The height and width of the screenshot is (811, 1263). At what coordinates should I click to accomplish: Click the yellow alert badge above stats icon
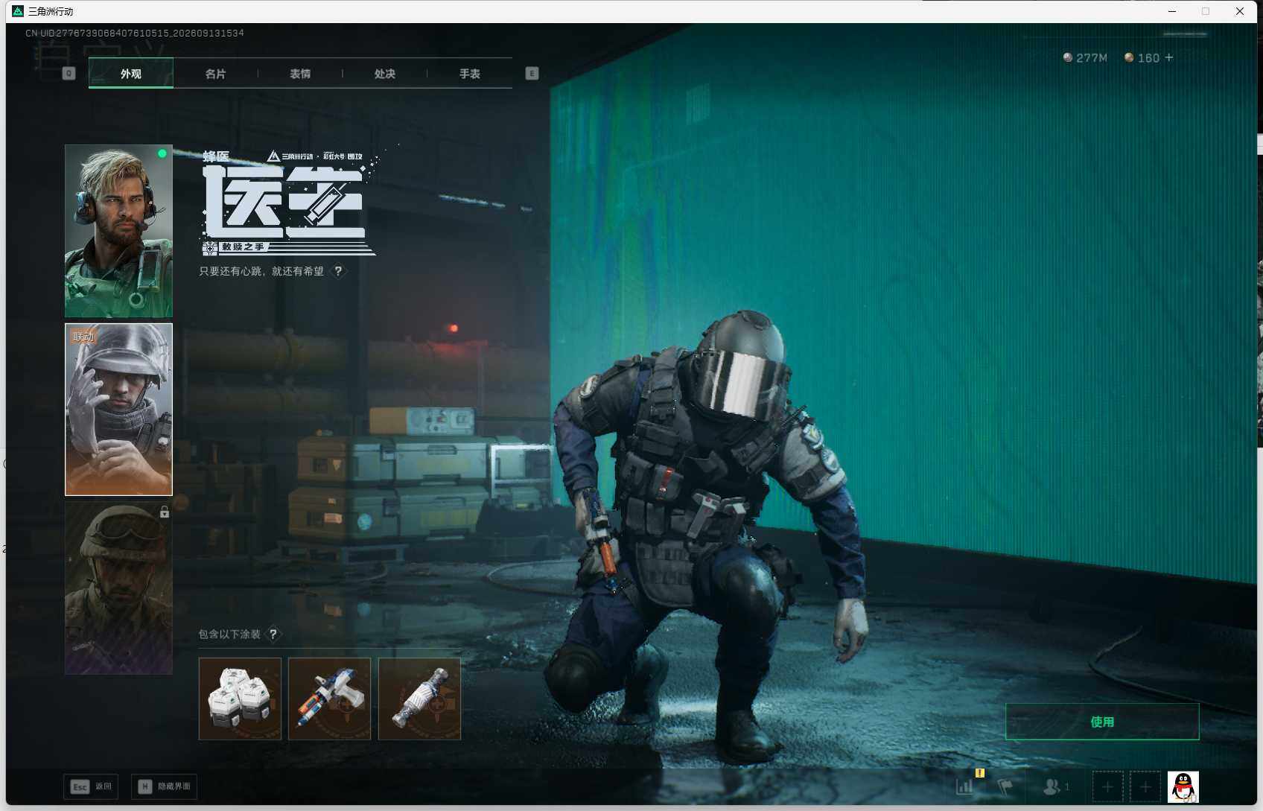tap(980, 773)
